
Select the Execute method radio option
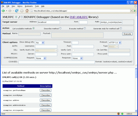[x=85, y=28]
